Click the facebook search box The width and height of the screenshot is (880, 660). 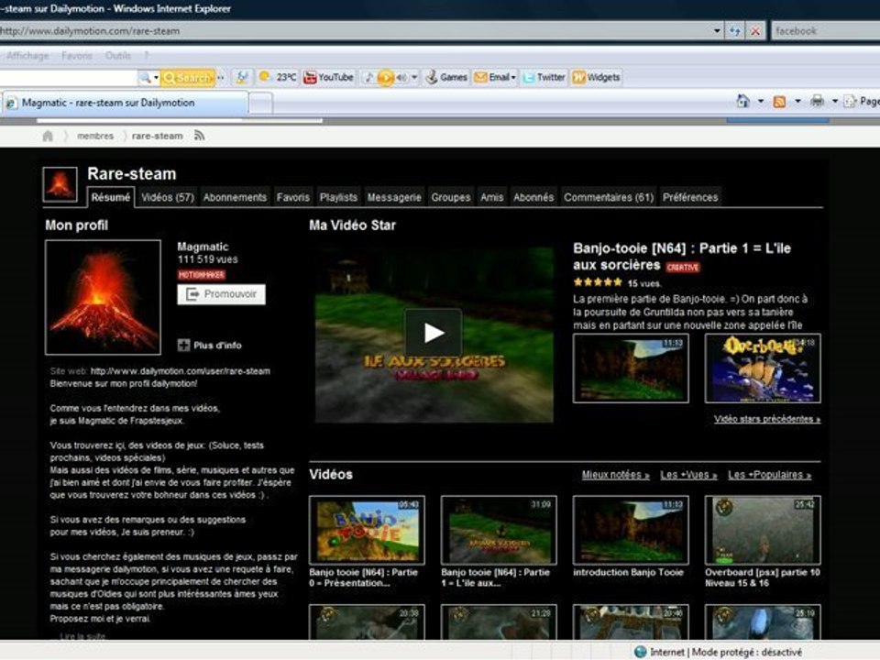click(x=826, y=31)
